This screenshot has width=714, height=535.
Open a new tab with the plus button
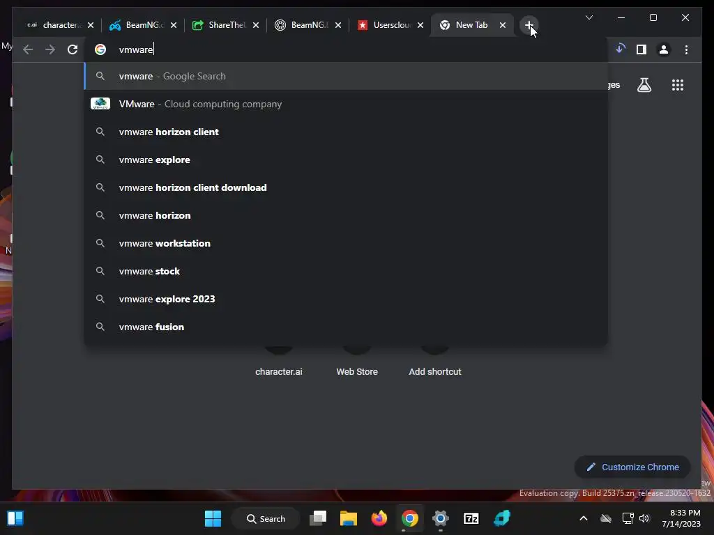click(529, 25)
